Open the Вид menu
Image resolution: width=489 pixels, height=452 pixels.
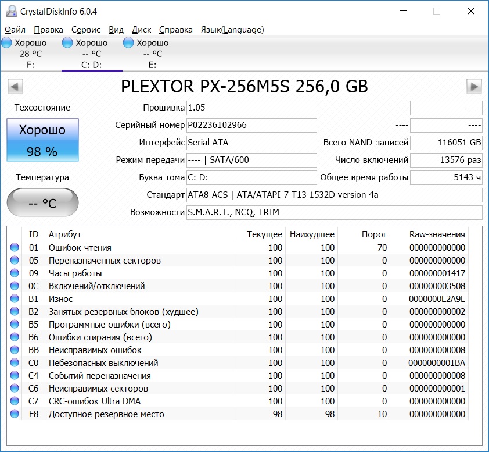pos(116,30)
